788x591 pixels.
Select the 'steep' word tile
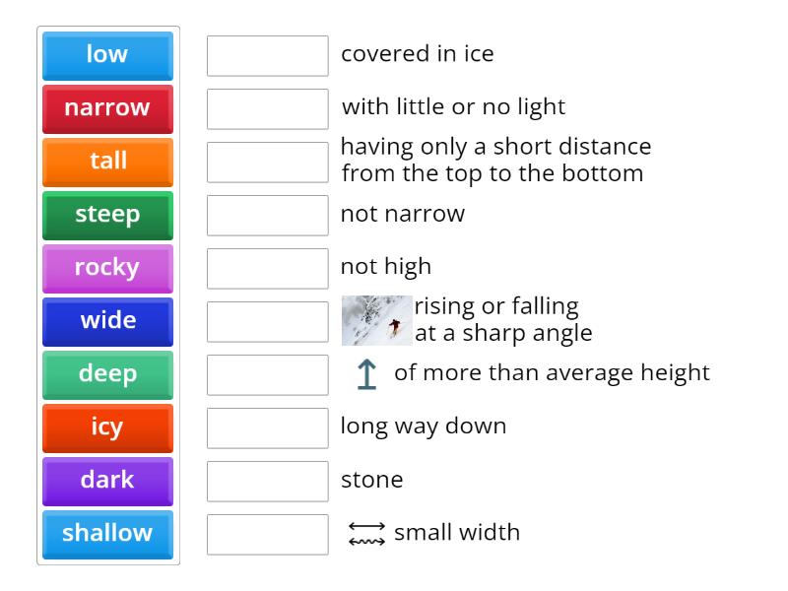[x=106, y=215]
